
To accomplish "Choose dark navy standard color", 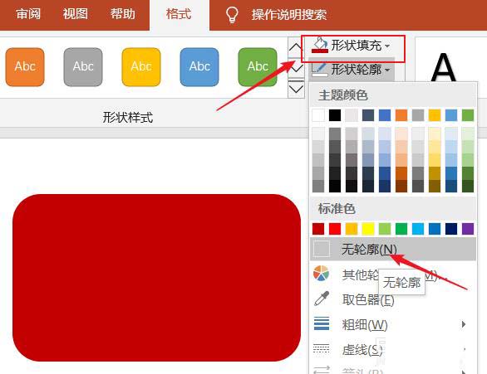I will coord(451,229).
